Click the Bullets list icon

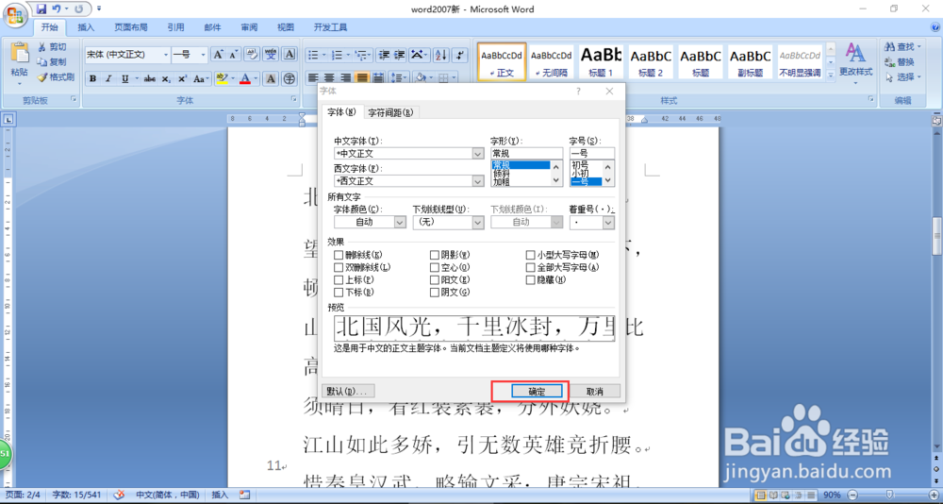click(313, 55)
